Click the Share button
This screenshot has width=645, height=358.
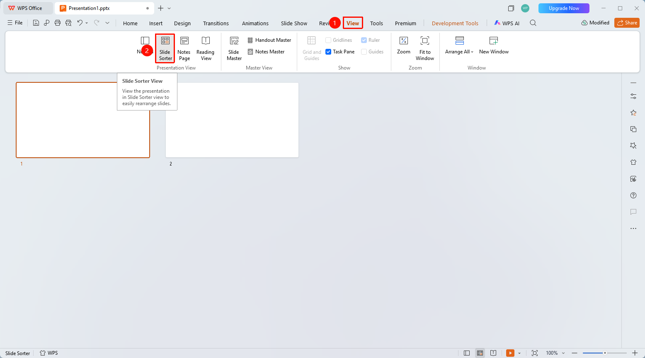[x=627, y=23]
